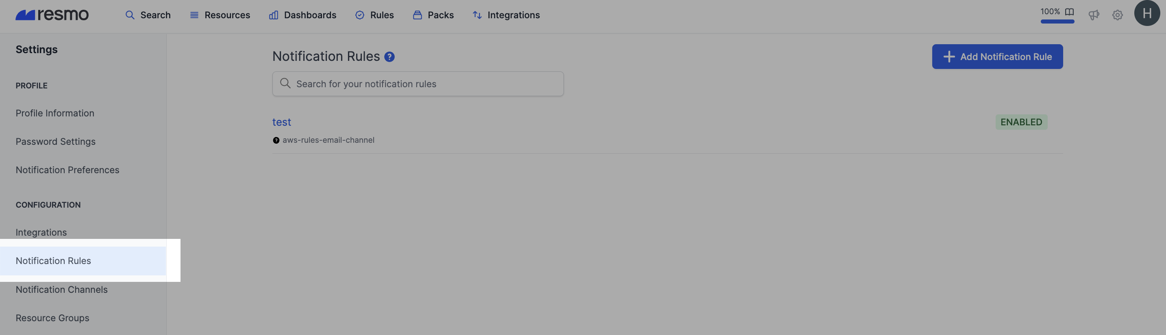Screen dimensions: 1166x335
Task: Open the test notification rule
Action: (x=282, y=122)
